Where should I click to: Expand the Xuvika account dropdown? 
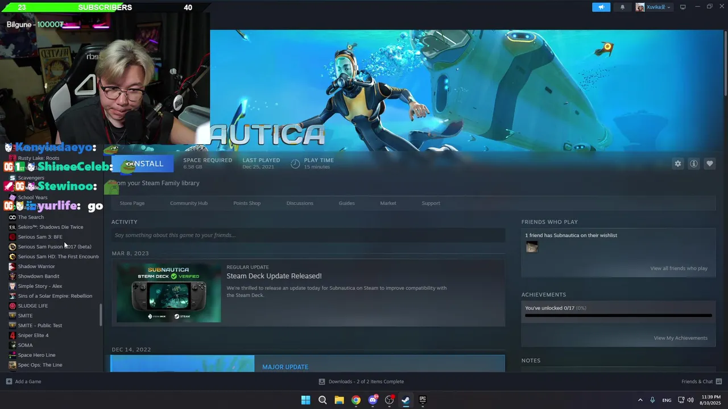(668, 7)
